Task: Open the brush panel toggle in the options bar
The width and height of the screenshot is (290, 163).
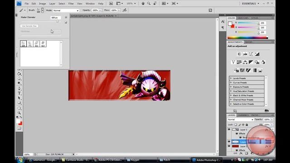Action: pos(210,10)
